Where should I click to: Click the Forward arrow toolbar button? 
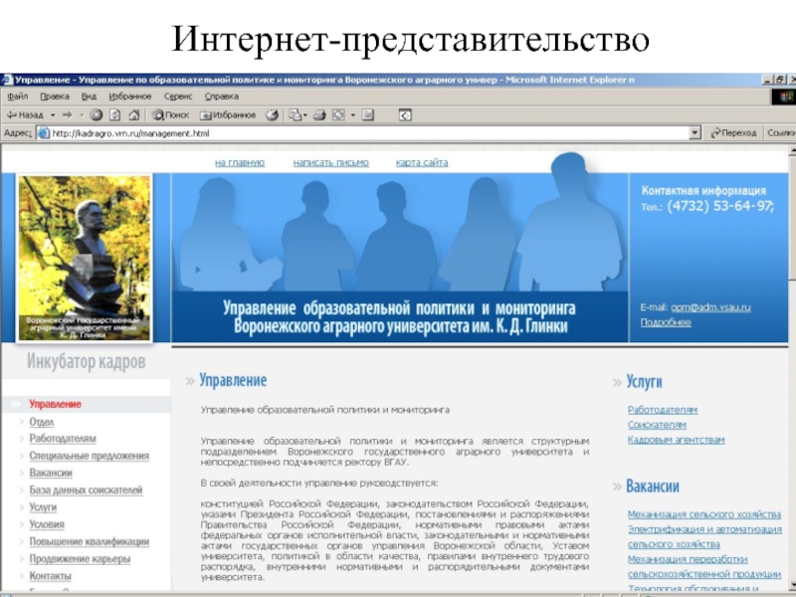(x=67, y=115)
